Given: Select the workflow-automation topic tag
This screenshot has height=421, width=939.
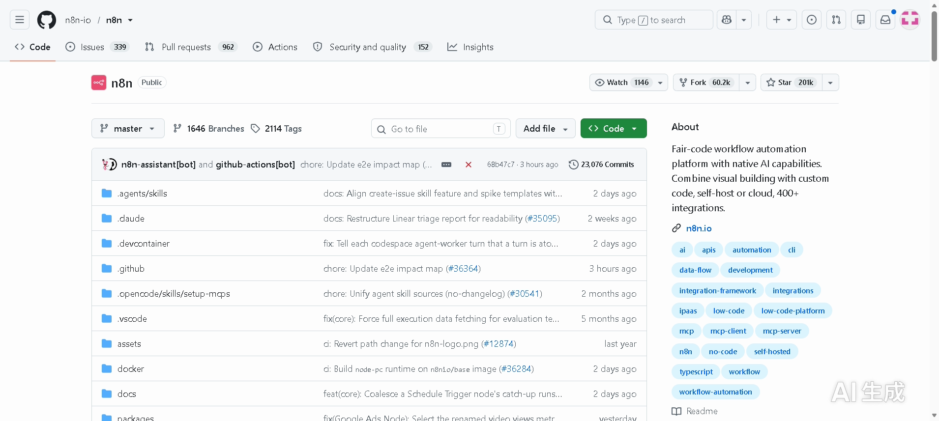Looking at the screenshot, I should [x=716, y=392].
